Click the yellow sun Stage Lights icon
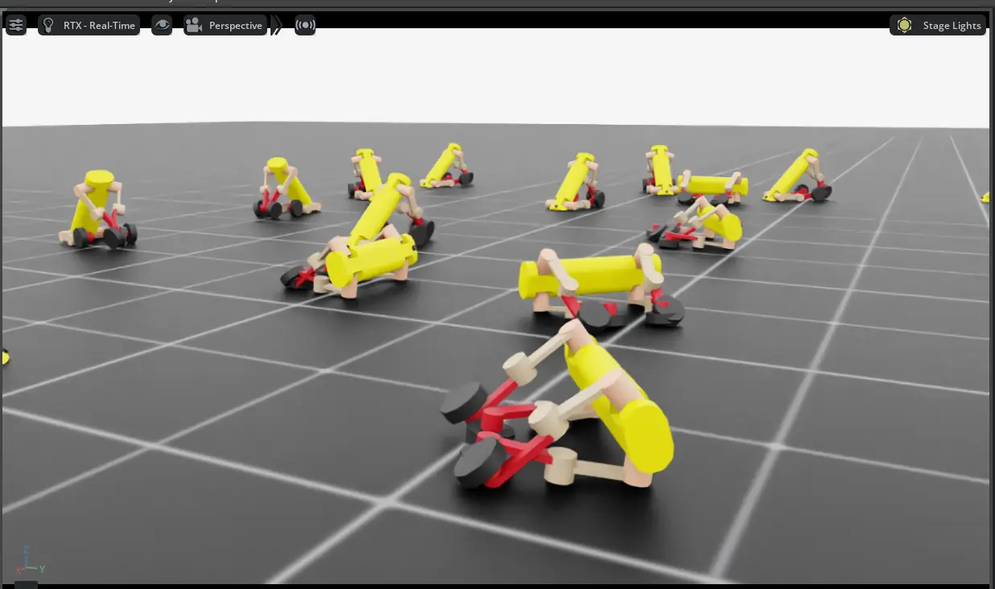Image resolution: width=995 pixels, height=589 pixels. click(x=904, y=25)
